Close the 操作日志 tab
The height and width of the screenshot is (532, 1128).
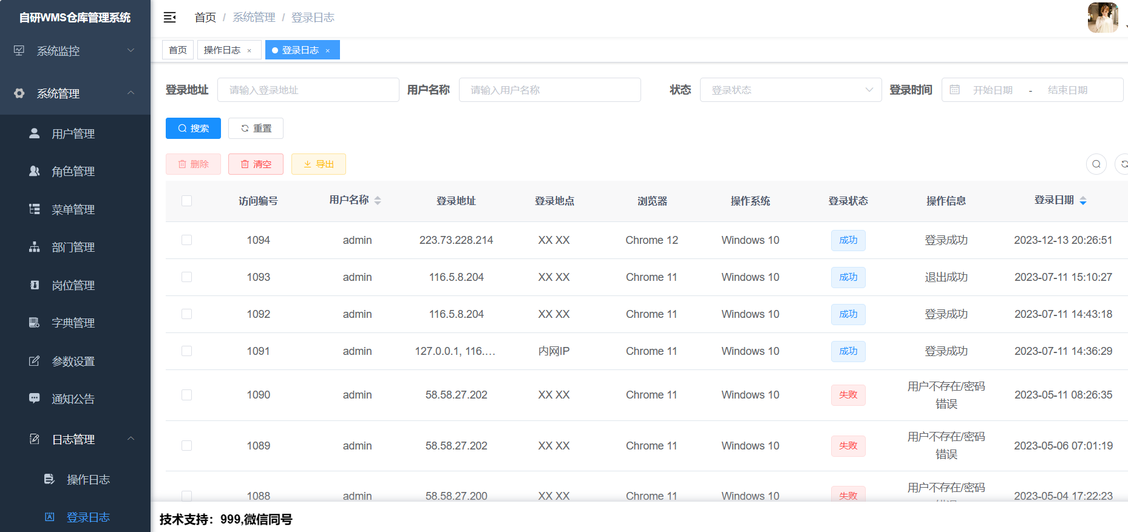(250, 50)
